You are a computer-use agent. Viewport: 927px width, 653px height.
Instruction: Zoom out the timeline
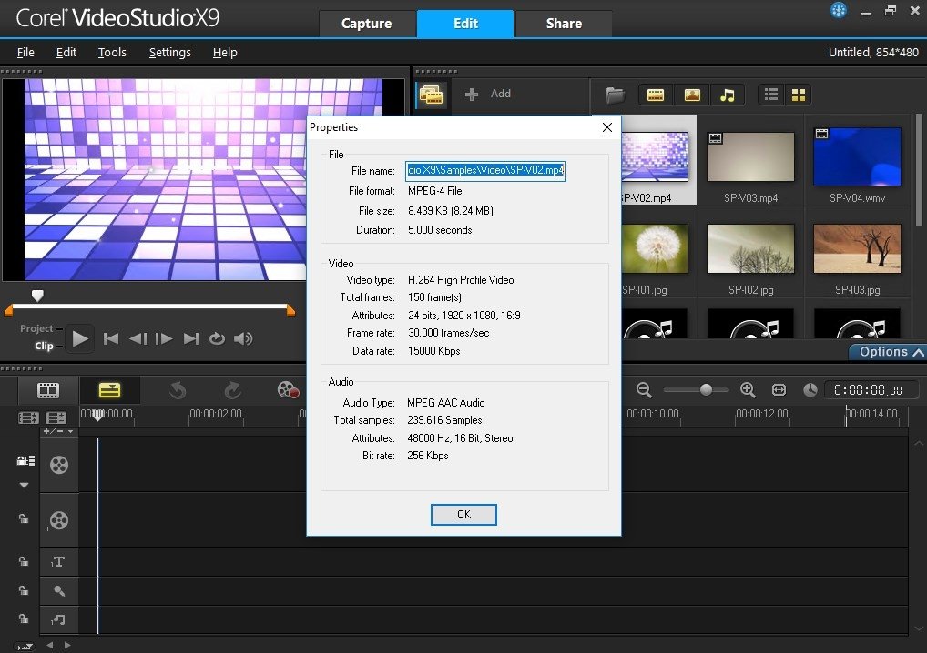[x=644, y=389]
